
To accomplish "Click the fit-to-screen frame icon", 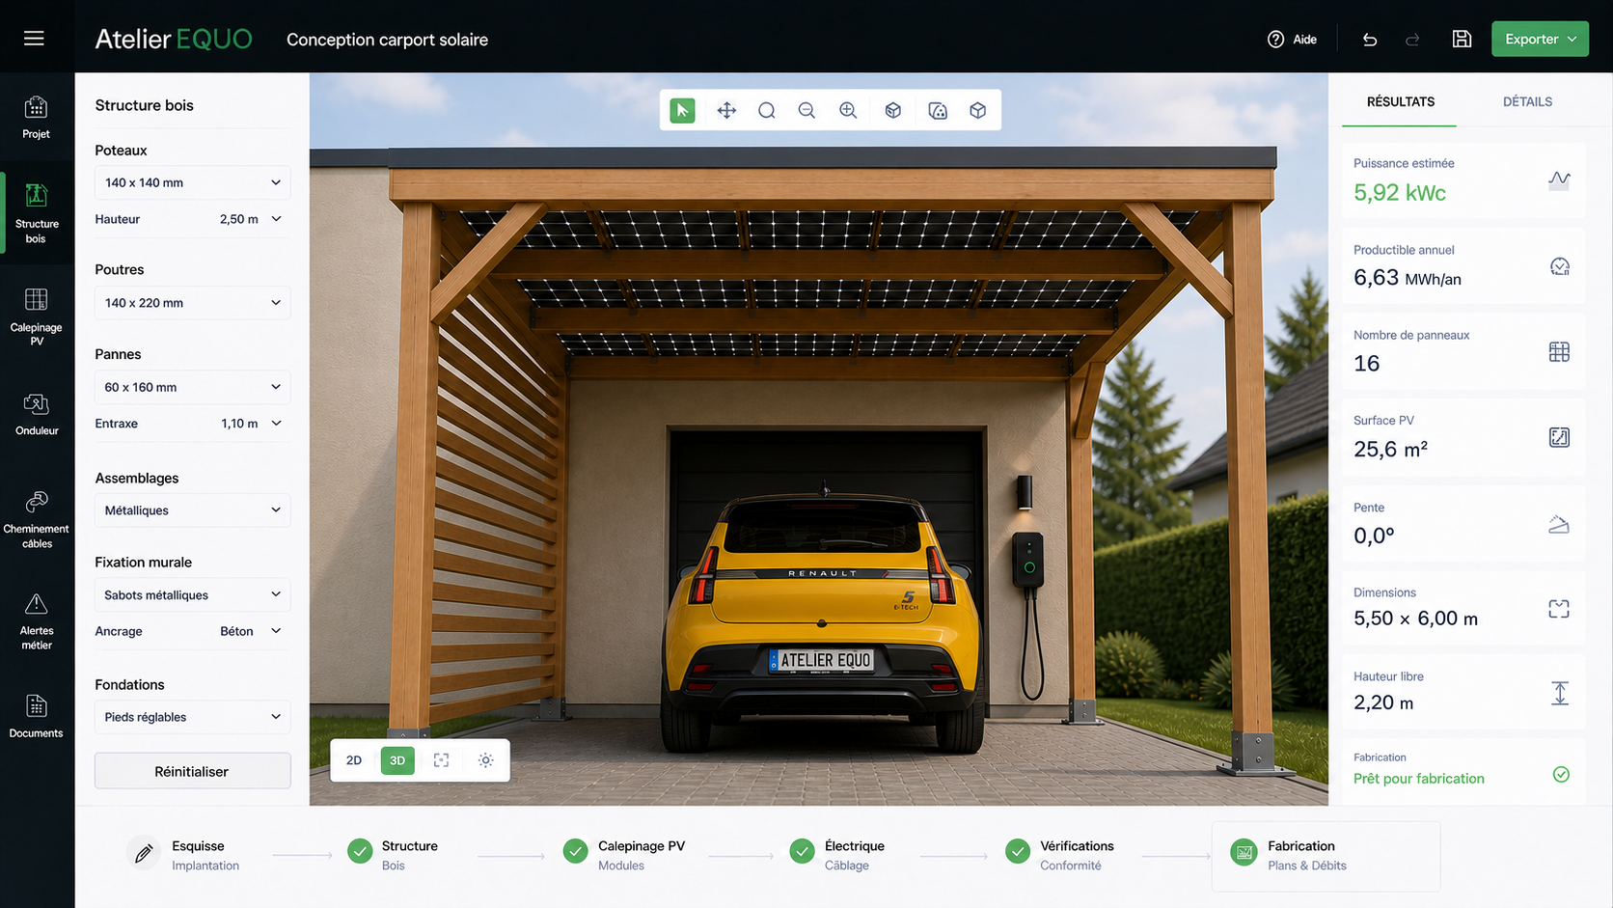I will click(441, 760).
